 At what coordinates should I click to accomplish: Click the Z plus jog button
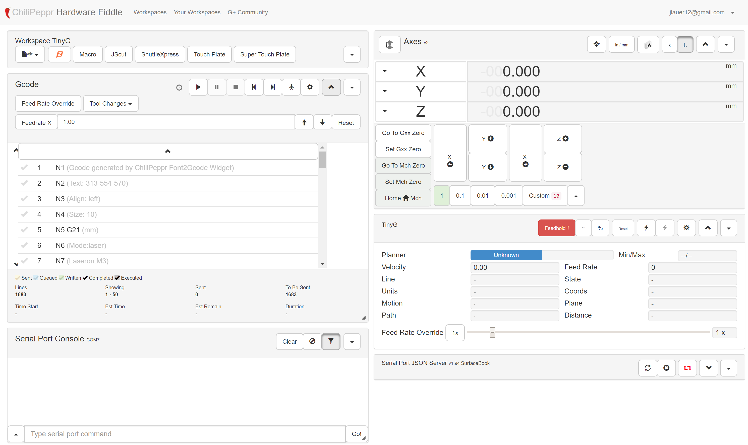tap(562, 139)
